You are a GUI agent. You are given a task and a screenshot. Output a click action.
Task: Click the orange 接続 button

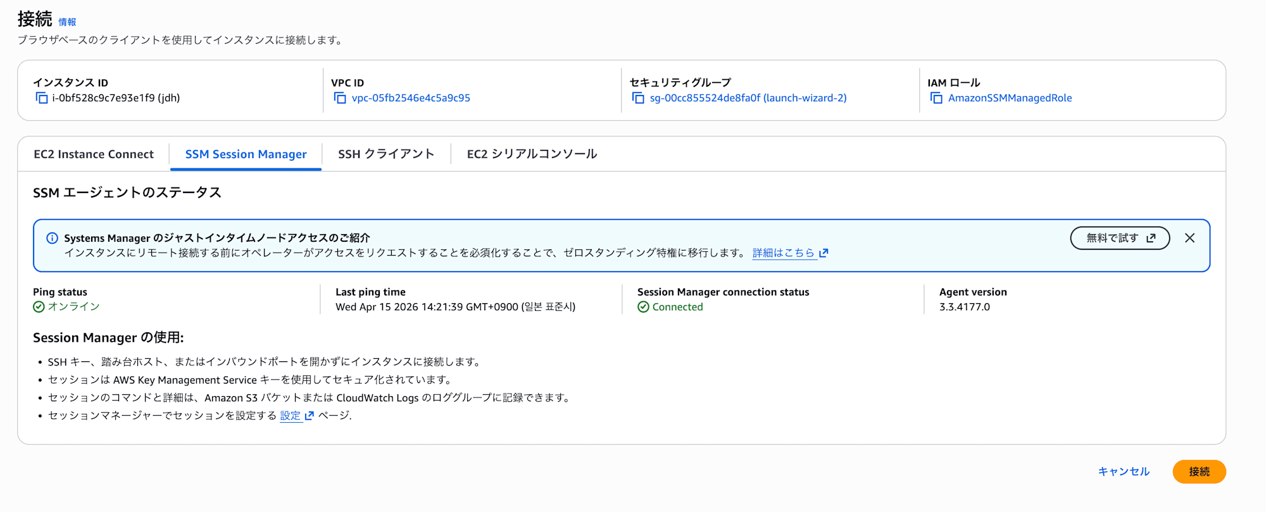tap(1199, 471)
